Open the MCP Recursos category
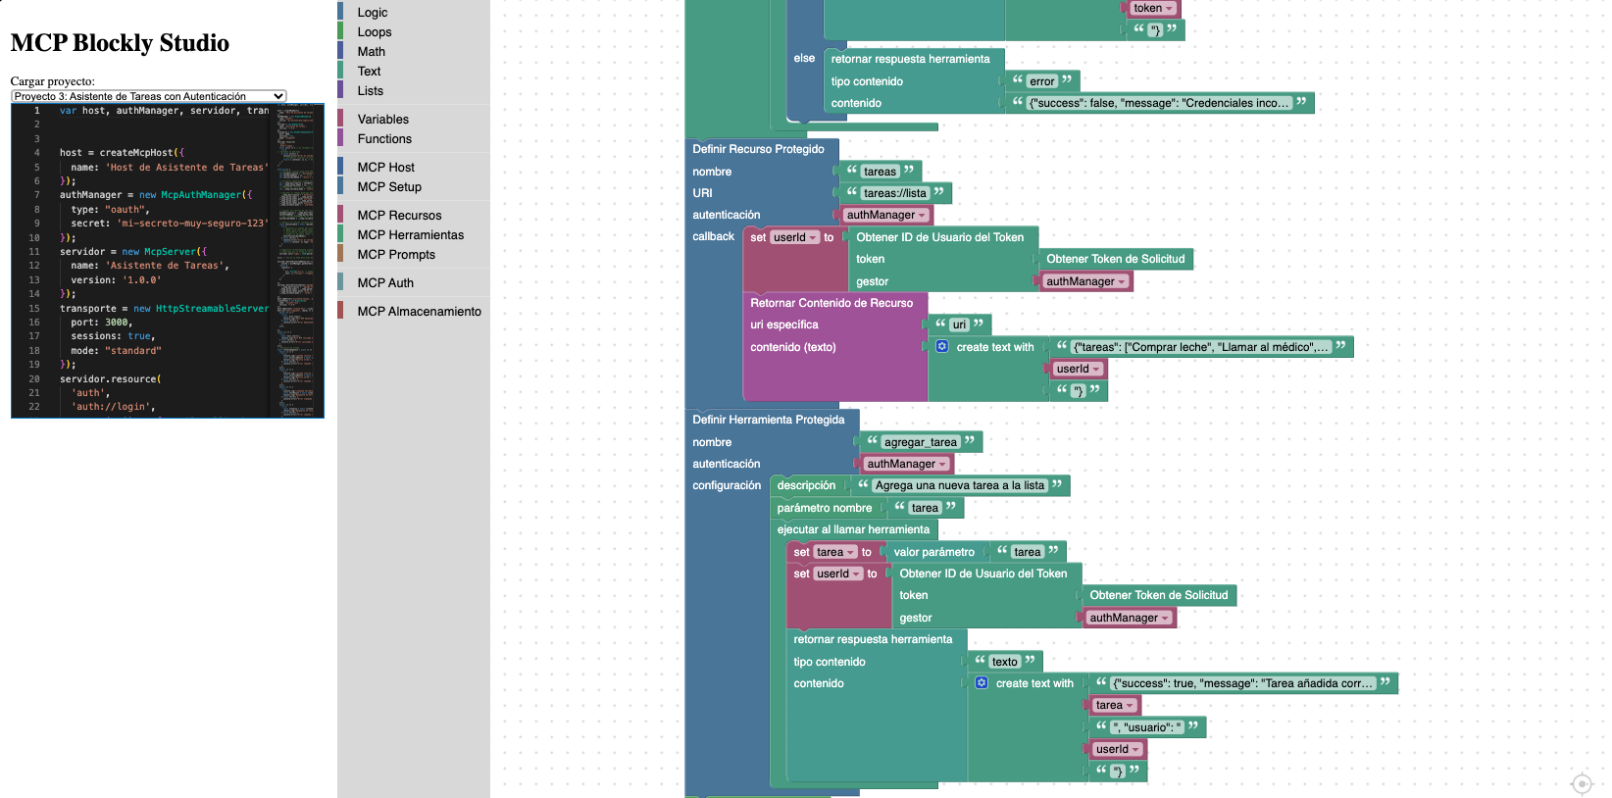Image resolution: width=1612 pixels, height=798 pixels. [x=414, y=215]
